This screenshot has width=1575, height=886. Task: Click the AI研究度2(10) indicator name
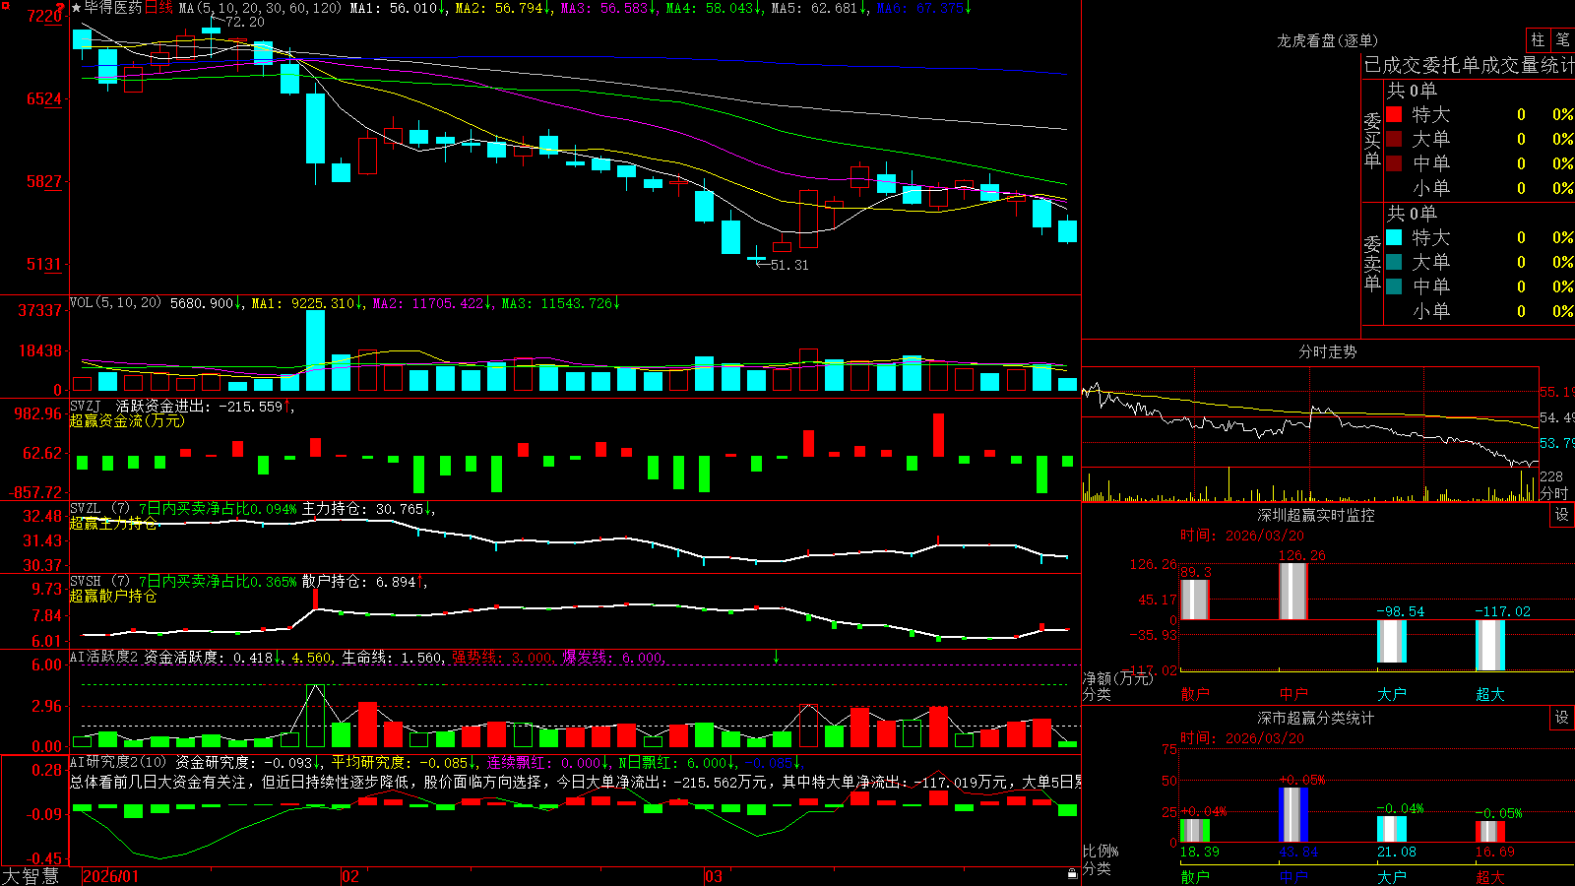tap(118, 762)
